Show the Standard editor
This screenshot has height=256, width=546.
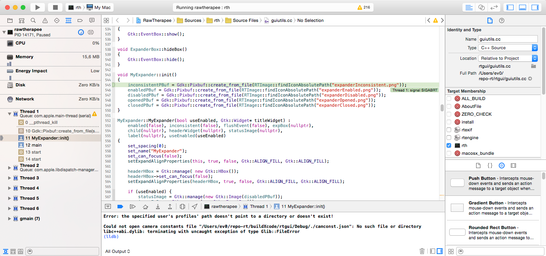(469, 7)
